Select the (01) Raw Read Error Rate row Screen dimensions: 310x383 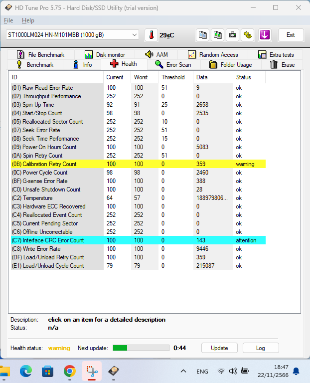click(138, 88)
